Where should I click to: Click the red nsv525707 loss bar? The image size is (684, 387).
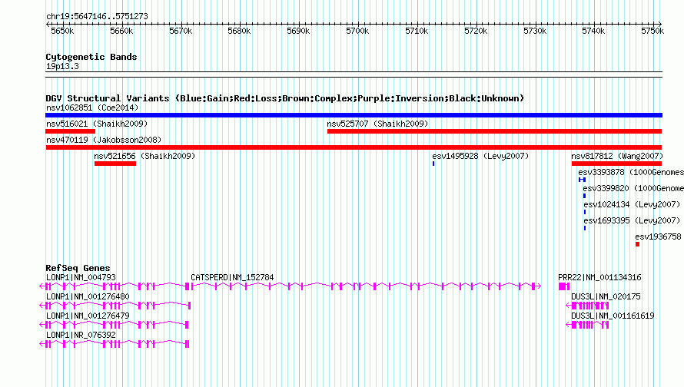coord(494,131)
